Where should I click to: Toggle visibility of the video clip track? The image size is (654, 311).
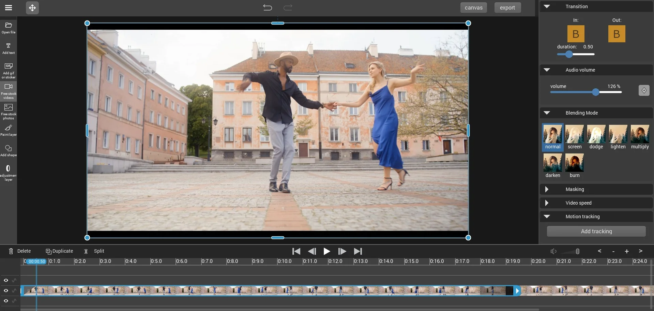[6, 291]
